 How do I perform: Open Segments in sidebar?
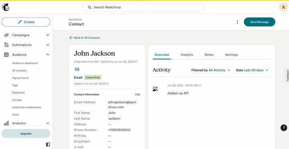click(x=18, y=92)
